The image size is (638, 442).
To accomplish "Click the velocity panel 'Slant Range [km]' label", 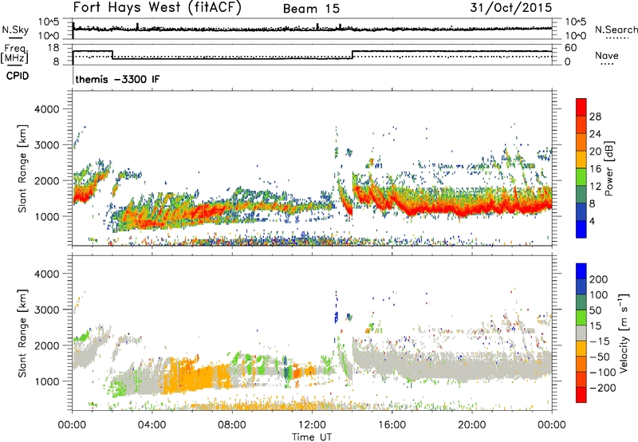I will (22, 333).
